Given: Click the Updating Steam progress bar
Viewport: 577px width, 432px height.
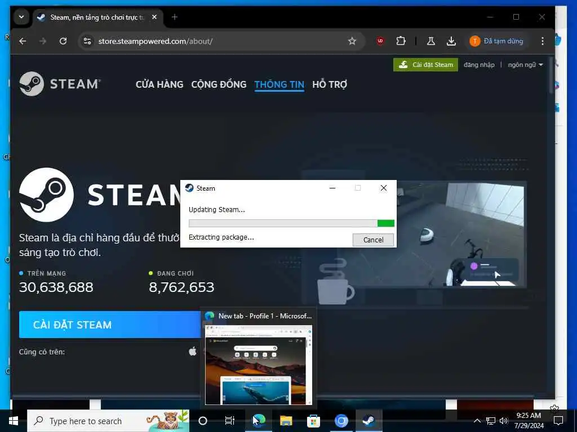Looking at the screenshot, I should click(x=291, y=223).
